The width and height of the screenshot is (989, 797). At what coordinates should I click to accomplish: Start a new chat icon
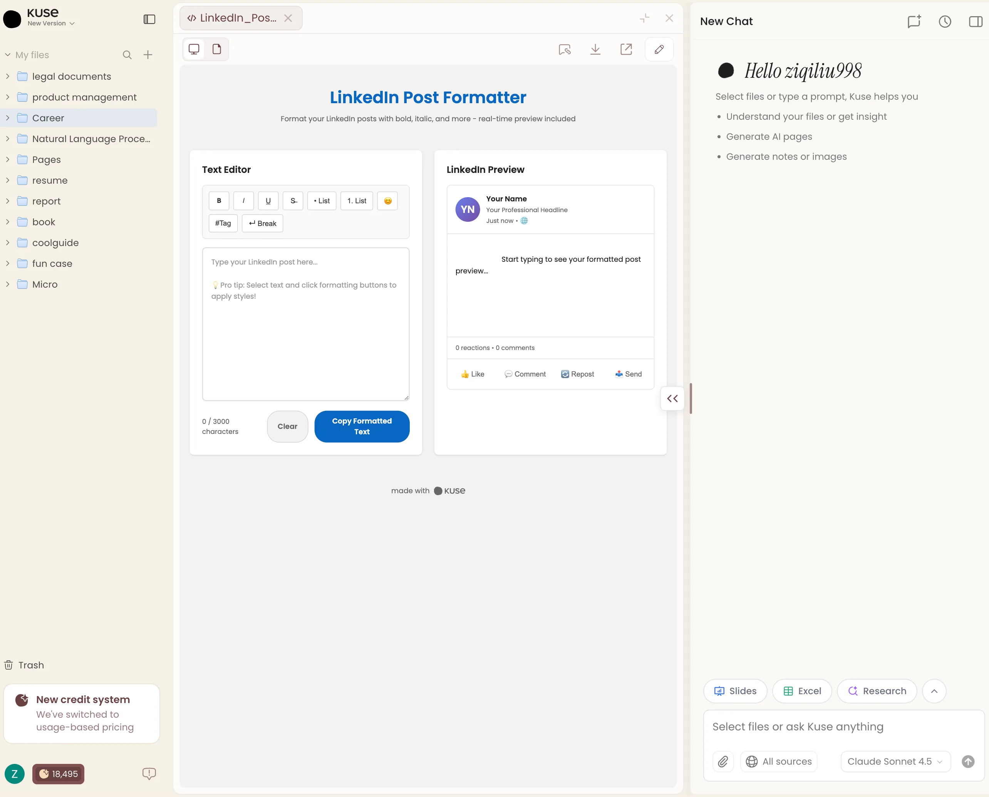pos(914,21)
